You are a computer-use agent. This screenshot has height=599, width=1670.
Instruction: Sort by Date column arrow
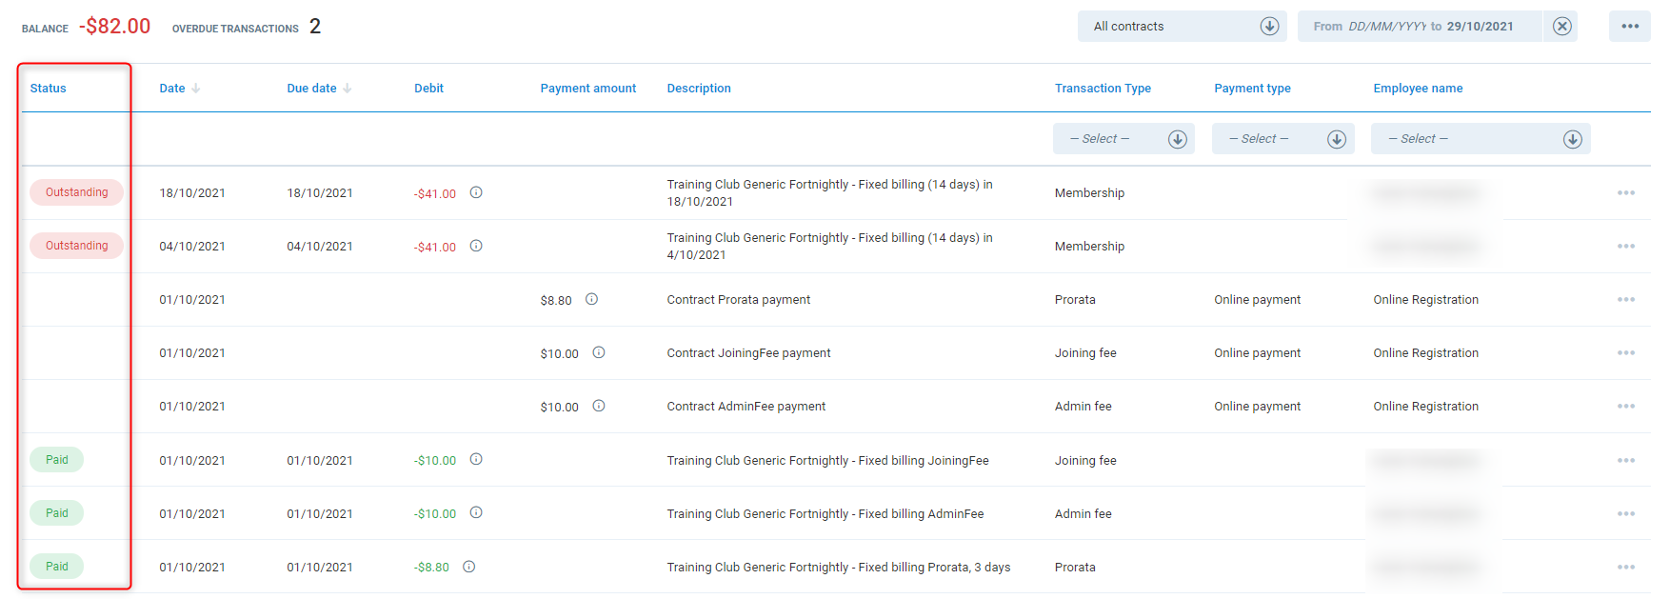(x=196, y=89)
